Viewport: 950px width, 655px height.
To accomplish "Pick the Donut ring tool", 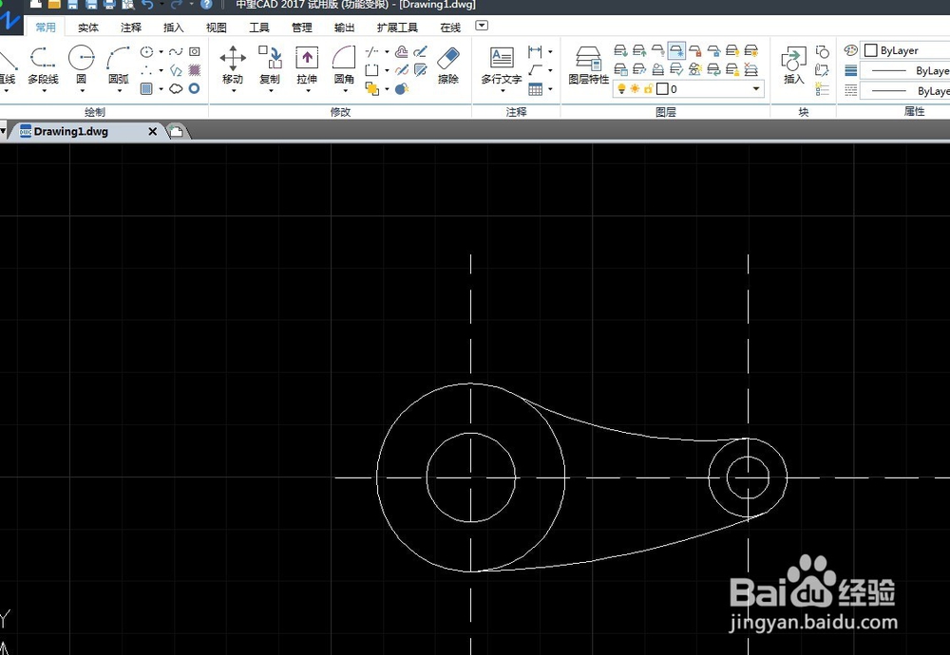I will click(x=195, y=89).
